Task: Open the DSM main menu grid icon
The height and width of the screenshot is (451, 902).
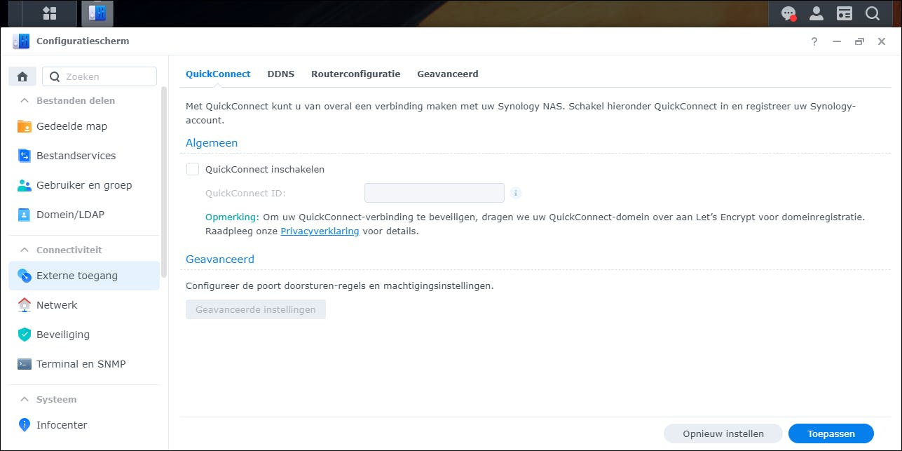Action: [50, 13]
